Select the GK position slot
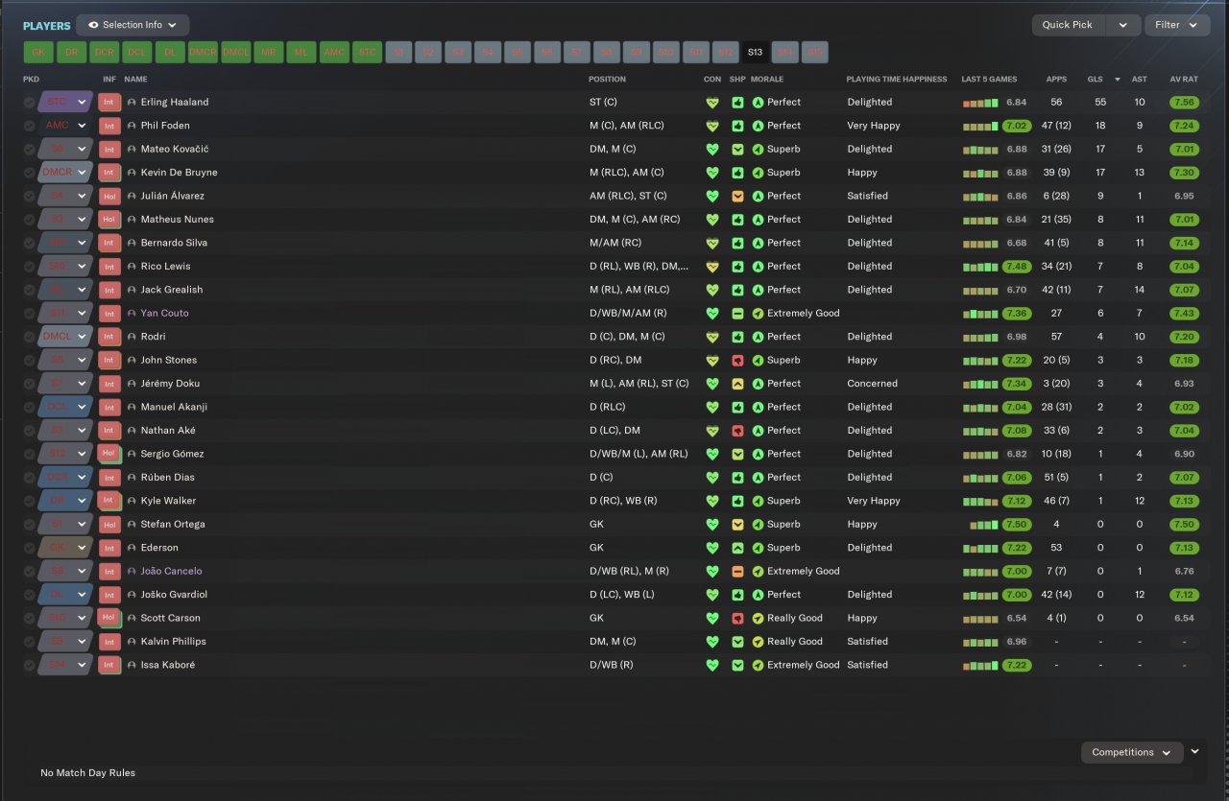This screenshot has height=801, width=1229. [x=38, y=53]
